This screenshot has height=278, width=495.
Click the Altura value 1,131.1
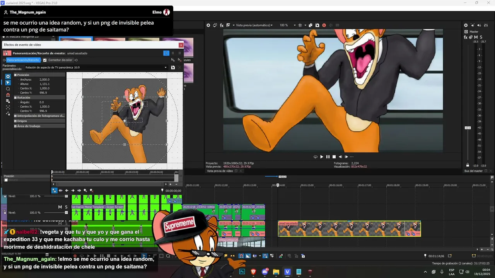click(44, 84)
